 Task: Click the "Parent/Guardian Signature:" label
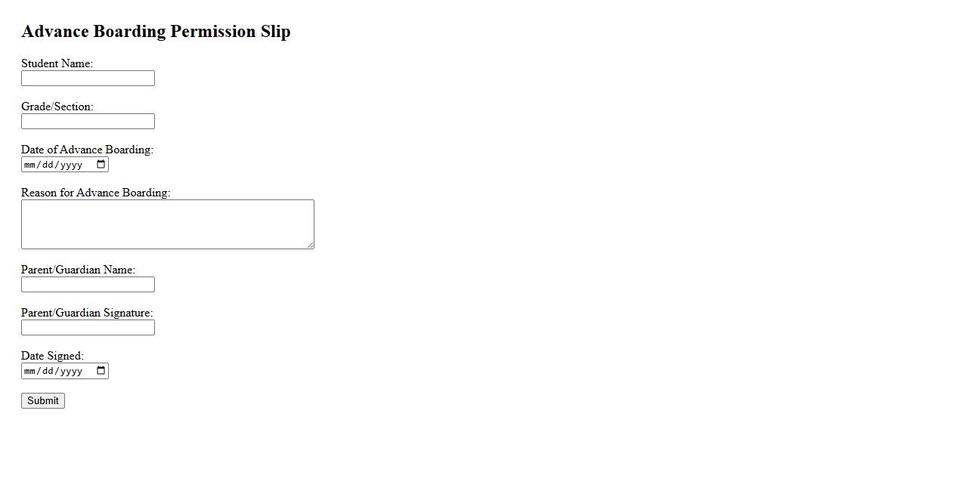click(87, 313)
